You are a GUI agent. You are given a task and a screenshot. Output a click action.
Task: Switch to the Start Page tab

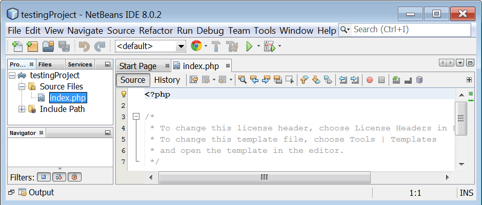tap(138, 66)
